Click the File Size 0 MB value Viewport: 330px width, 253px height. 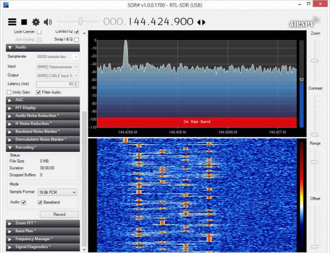tap(44, 161)
